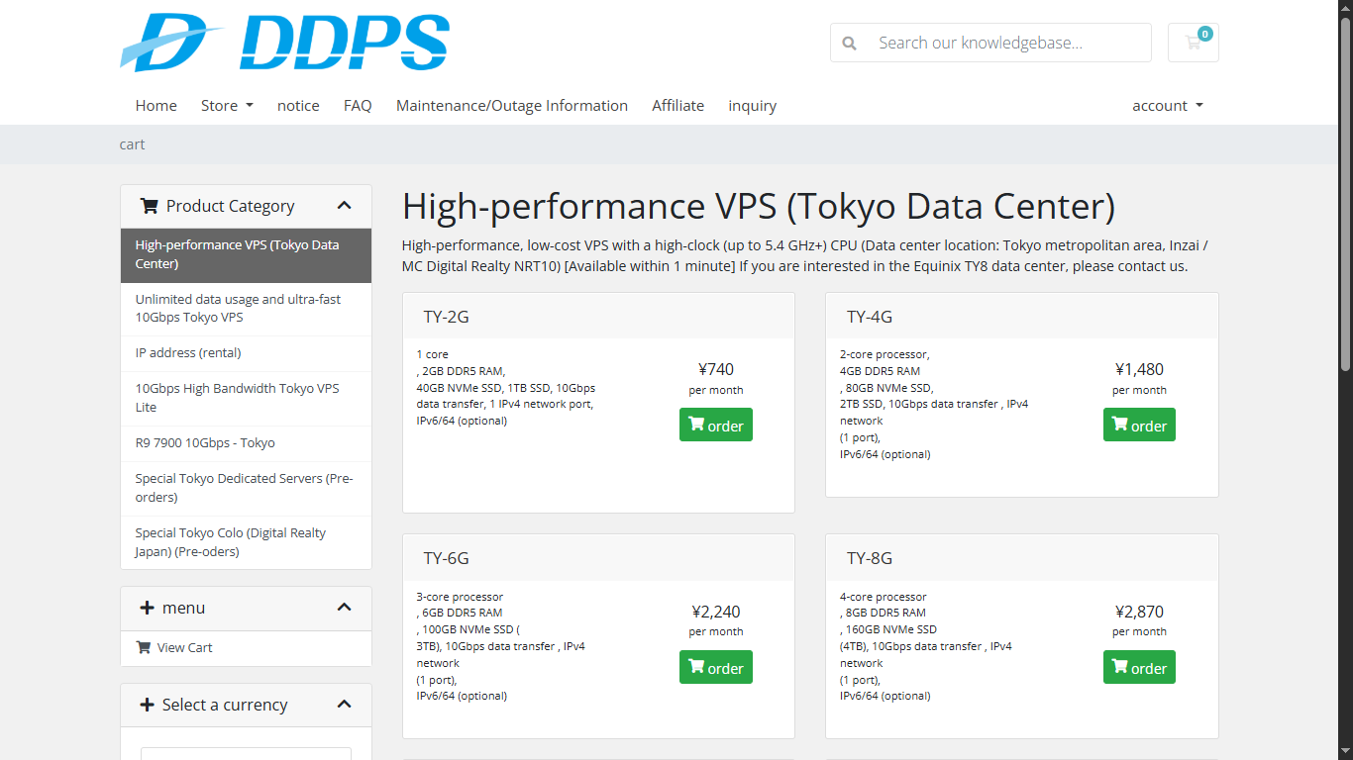
Task: Collapse the Select a currency panel
Action: pyautogui.click(x=344, y=705)
